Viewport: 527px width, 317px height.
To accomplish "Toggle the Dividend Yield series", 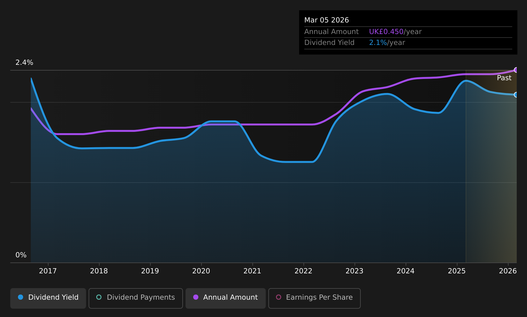I will click(48, 298).
